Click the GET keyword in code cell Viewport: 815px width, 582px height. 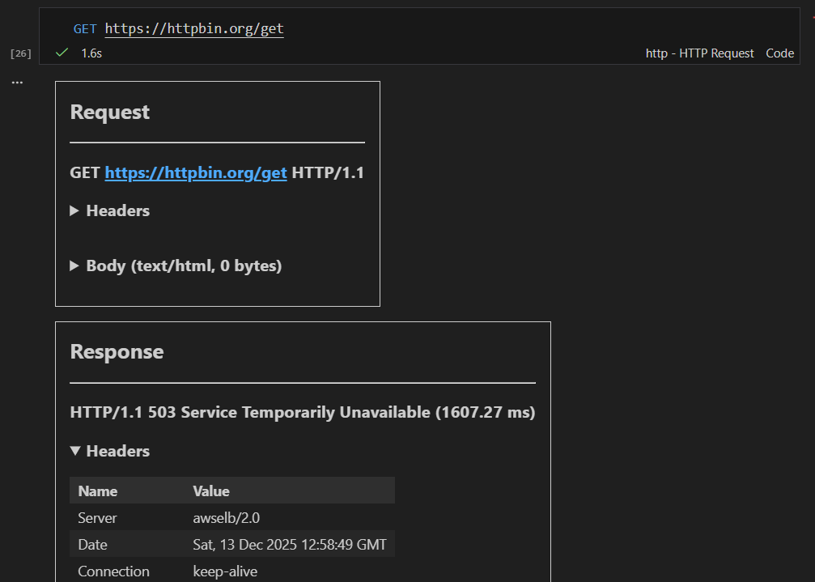85,29
